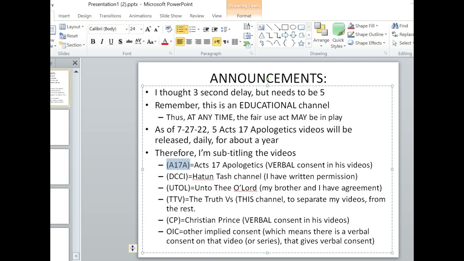The image size is (464, 261).
Task: Open the Review tab
Action: [197, 16]
